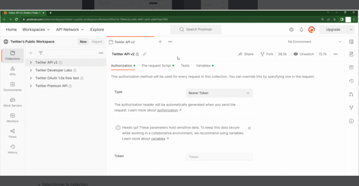Click the filter icon in collections panel

(41, 53)
